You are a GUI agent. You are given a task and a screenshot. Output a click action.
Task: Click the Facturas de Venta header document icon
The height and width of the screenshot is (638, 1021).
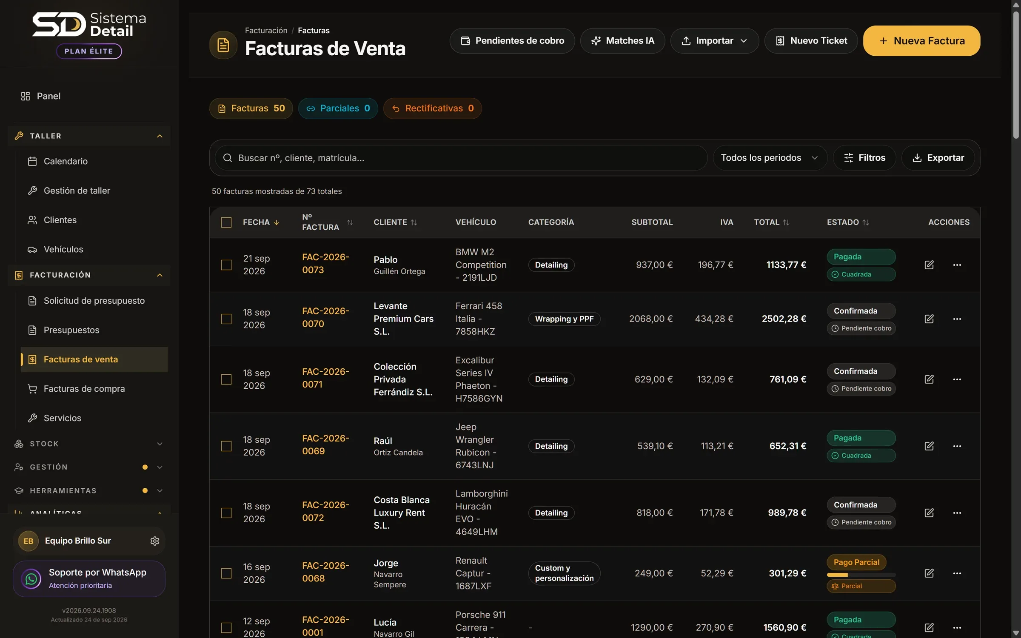[x=223, y=45]
